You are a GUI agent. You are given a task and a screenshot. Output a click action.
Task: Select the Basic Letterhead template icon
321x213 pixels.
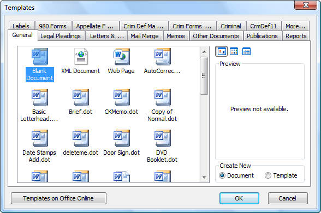(x=40, y=98)
